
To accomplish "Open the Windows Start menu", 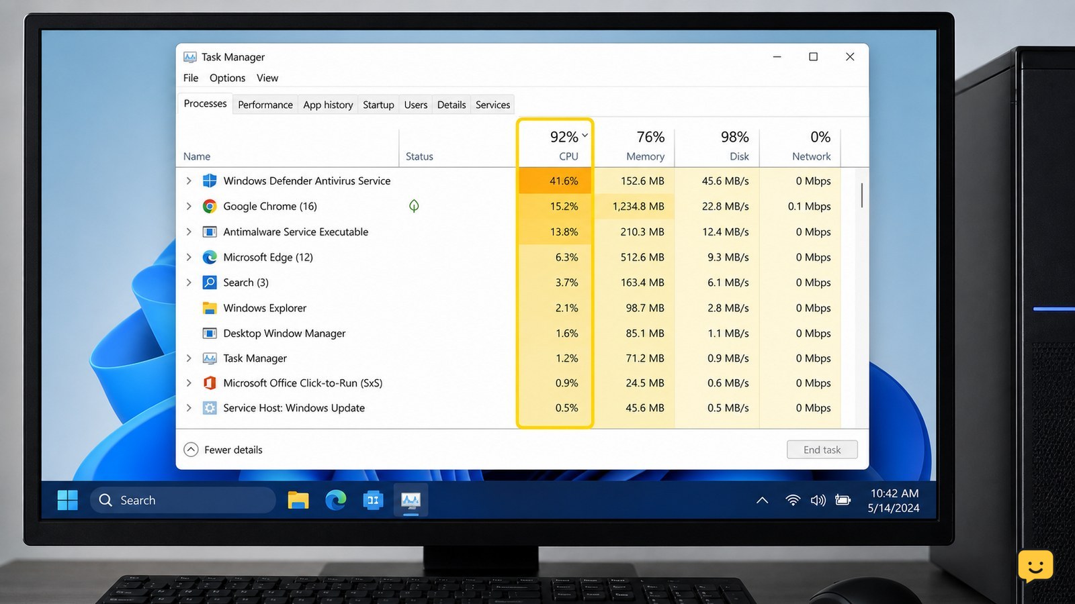I will point(67,500).
